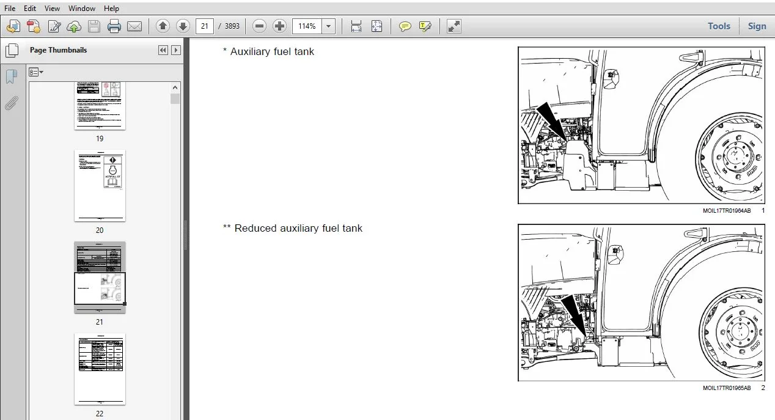Toggle the Attachments paperclip panel
This screenshot has width=775, height=420.
tap(11, 102)
